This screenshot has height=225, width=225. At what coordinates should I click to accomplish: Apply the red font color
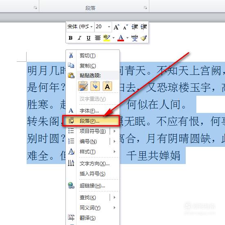pos(121,38)
